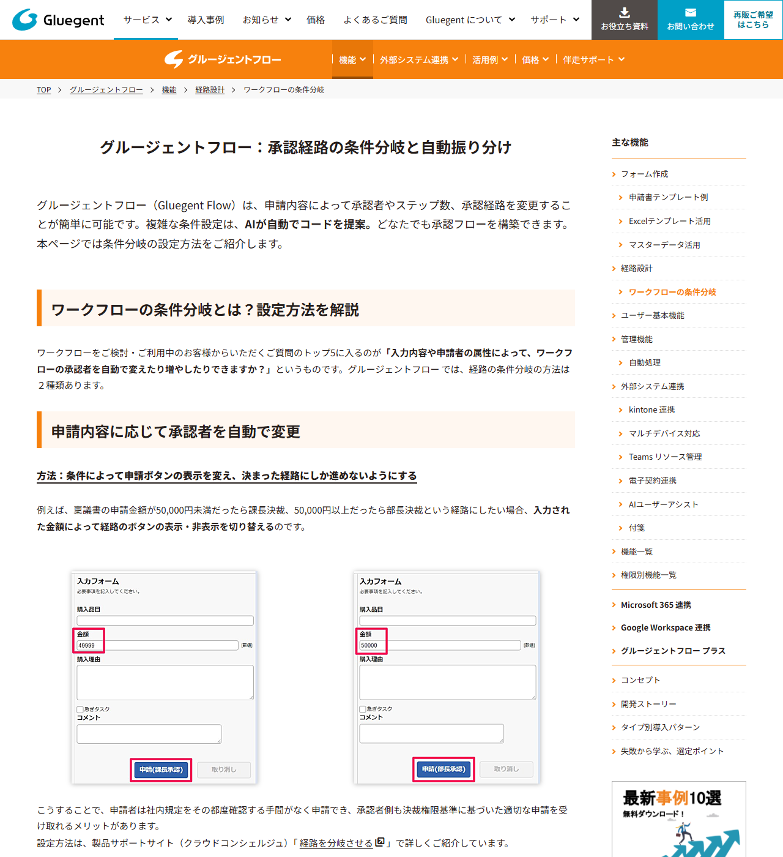Click chevron arrow beside フォーム作成
The width and height of the screenshot is (783, 857).
point(614,174)
